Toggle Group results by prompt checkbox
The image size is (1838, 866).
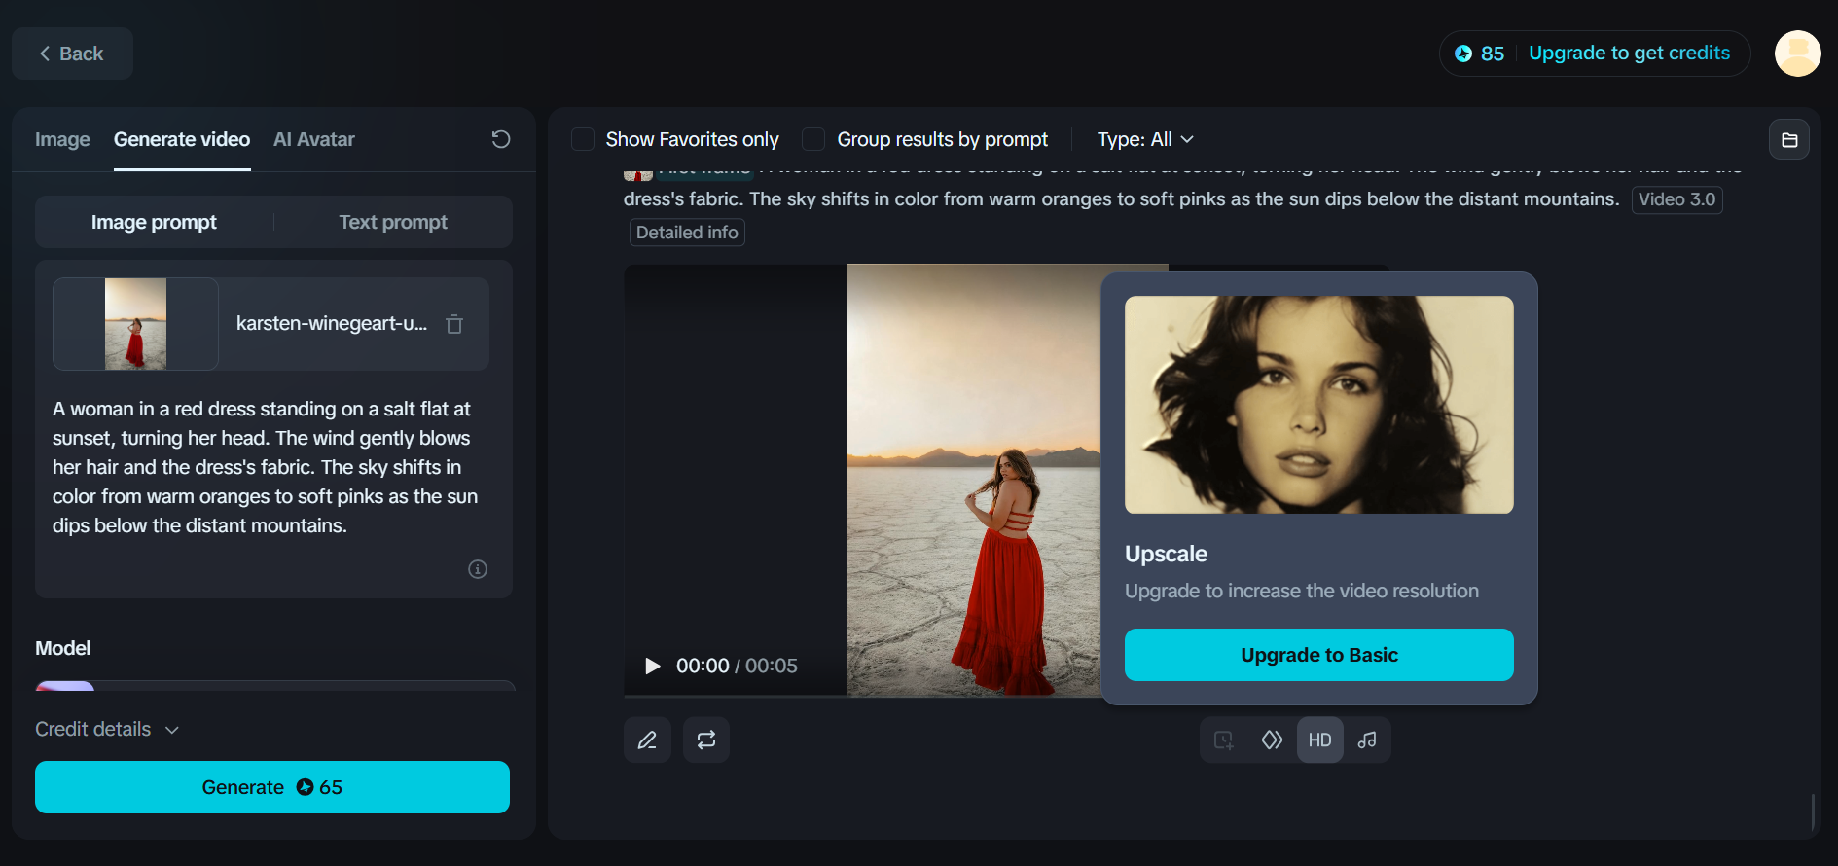pyautogui.click(x=813, y=139)
